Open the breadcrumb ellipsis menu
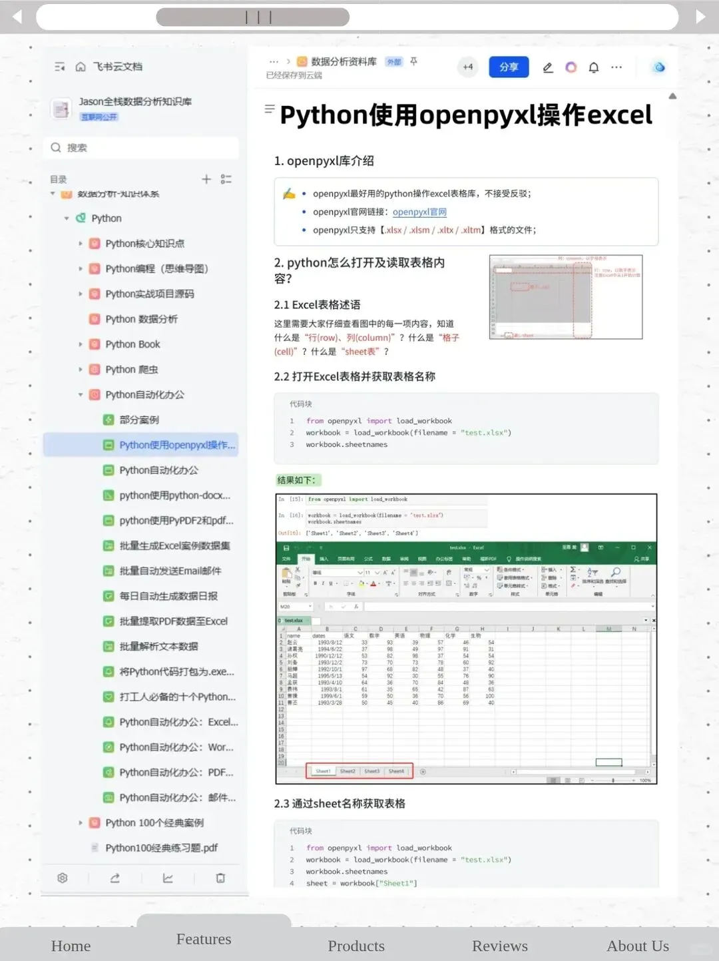The width and height of the screenshot is (719, 961). coord(274,61)
